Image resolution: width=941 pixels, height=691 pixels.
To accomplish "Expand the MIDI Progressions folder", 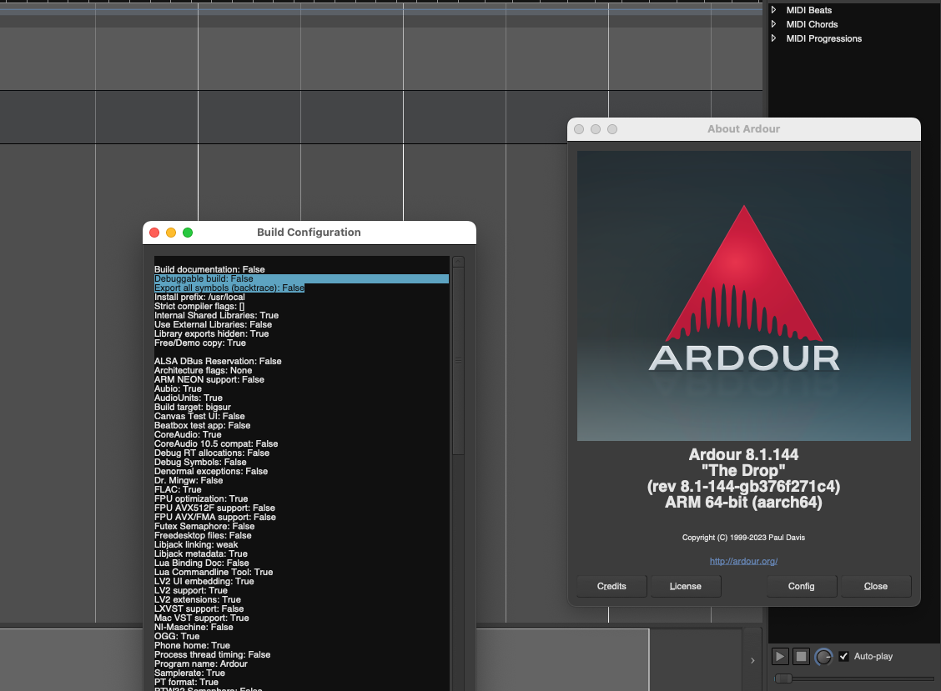I will pos(773,38).
